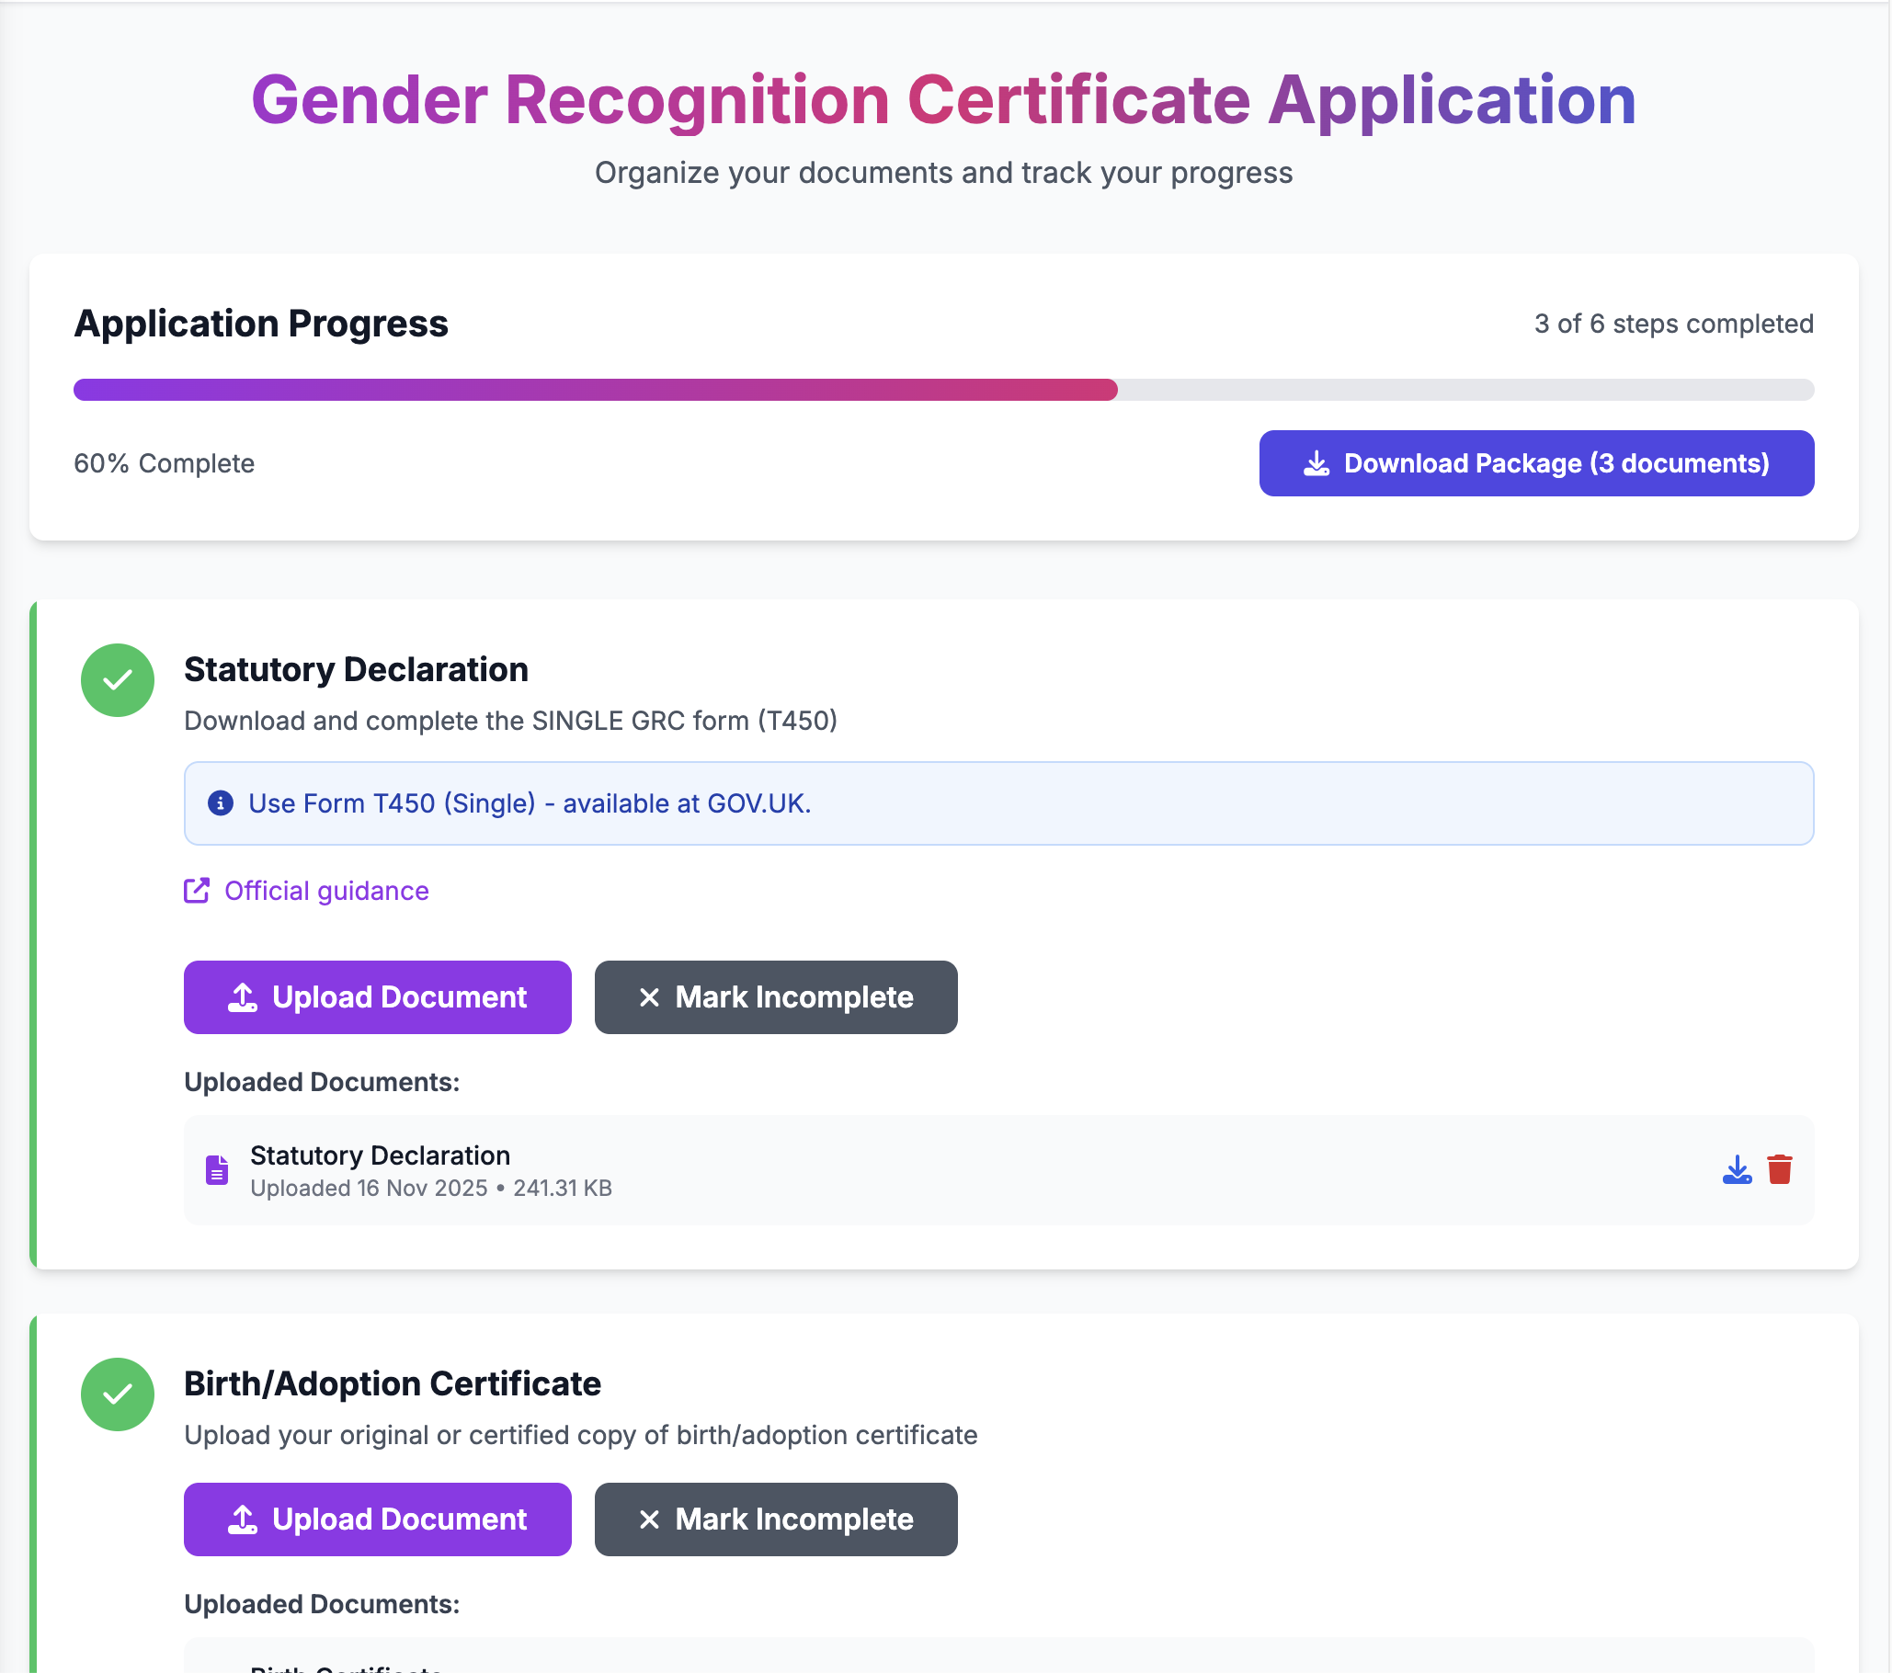Click the '3 of 6 steps completed' text
1892x1673 pixels.
point(1672,324)
